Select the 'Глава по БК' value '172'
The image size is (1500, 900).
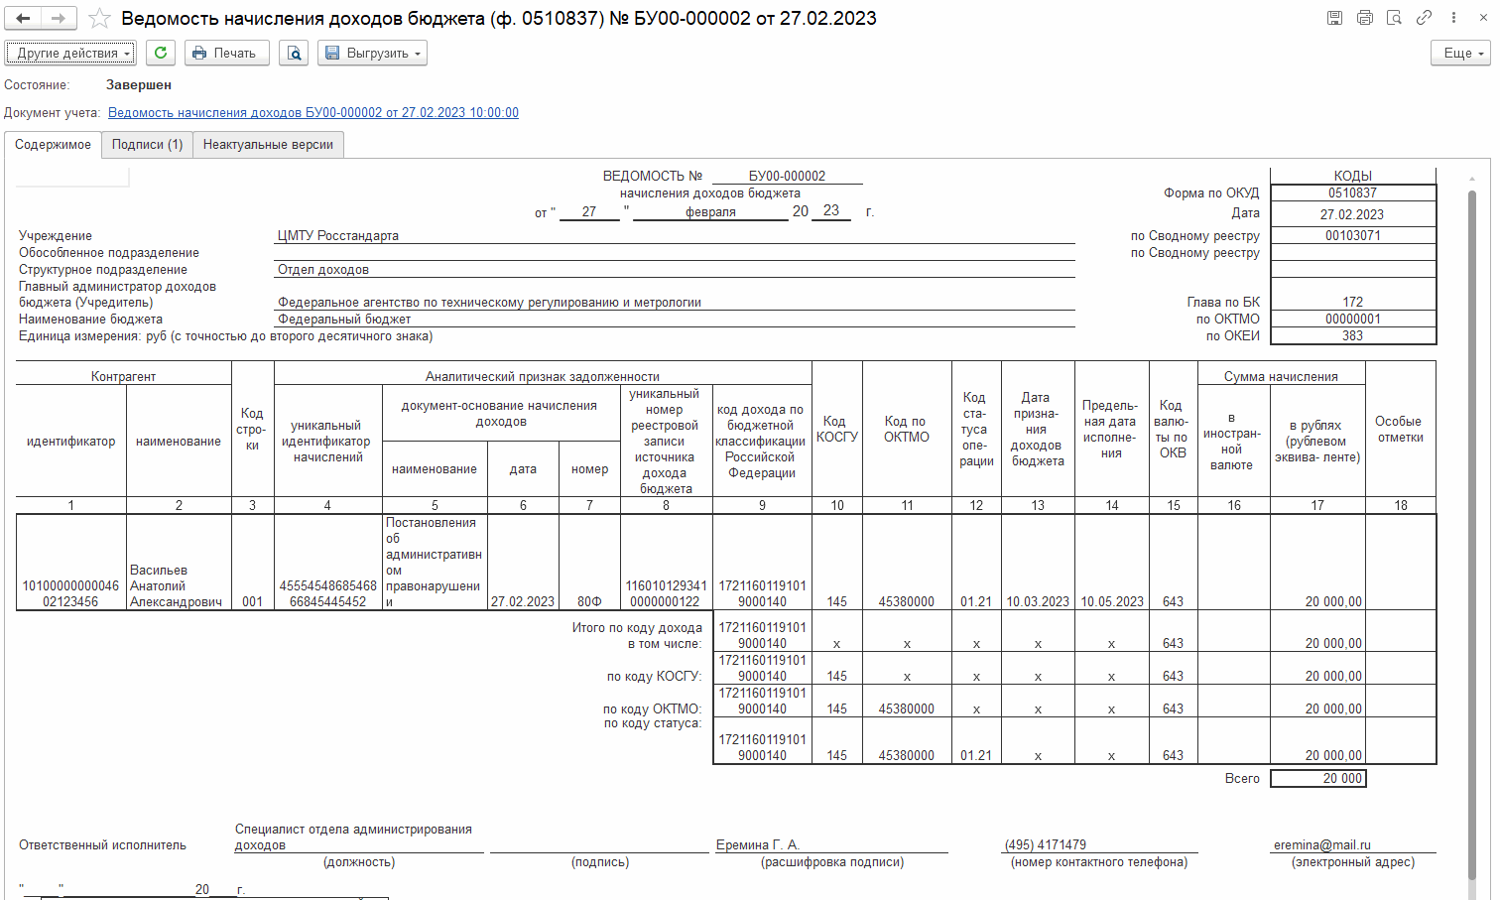point(1353,302)
